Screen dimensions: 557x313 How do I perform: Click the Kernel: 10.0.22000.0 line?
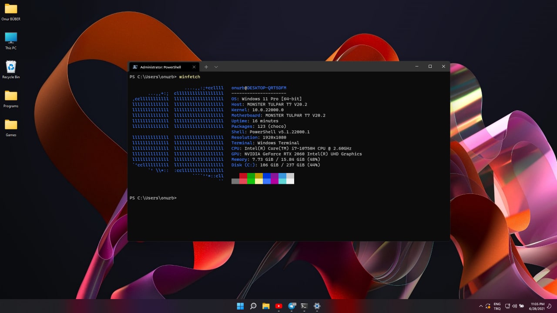(x=258, y=110)
